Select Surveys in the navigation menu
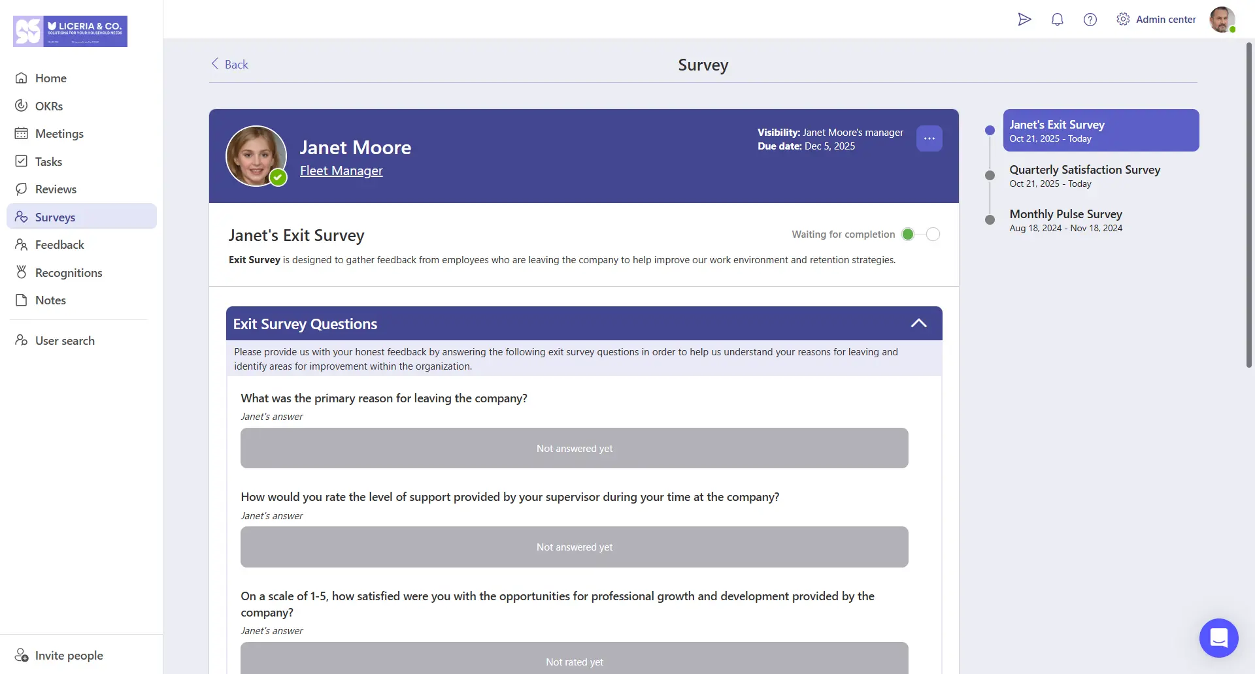The image size is (1255, 674). (x=54, y=217)
